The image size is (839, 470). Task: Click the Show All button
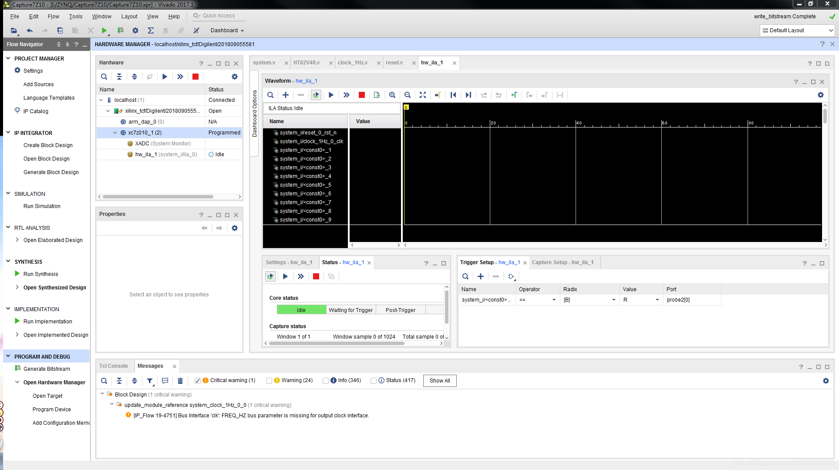pyautogui.click(x=440, y=381)
